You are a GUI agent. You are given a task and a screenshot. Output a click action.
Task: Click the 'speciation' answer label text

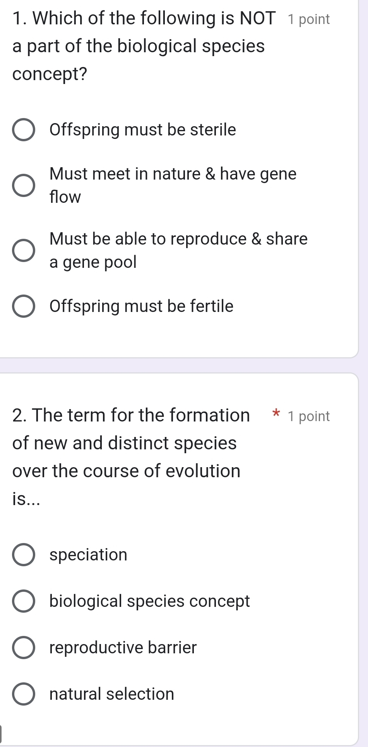click(x=88, y=555)
